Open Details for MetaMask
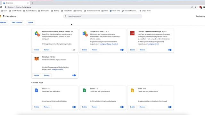 tap(37, 75)
